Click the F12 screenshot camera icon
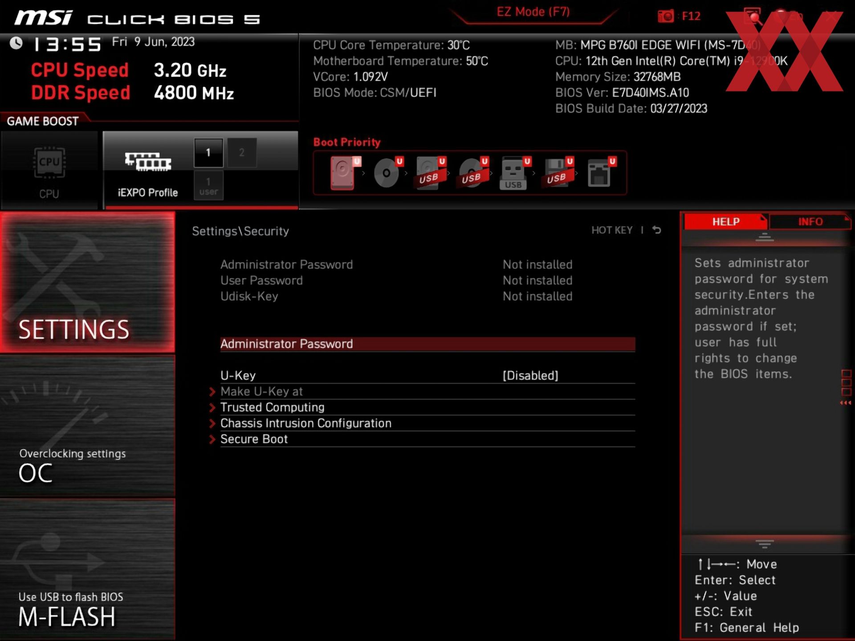The height and width of the screenshot is (641, 855). (666, 16)
